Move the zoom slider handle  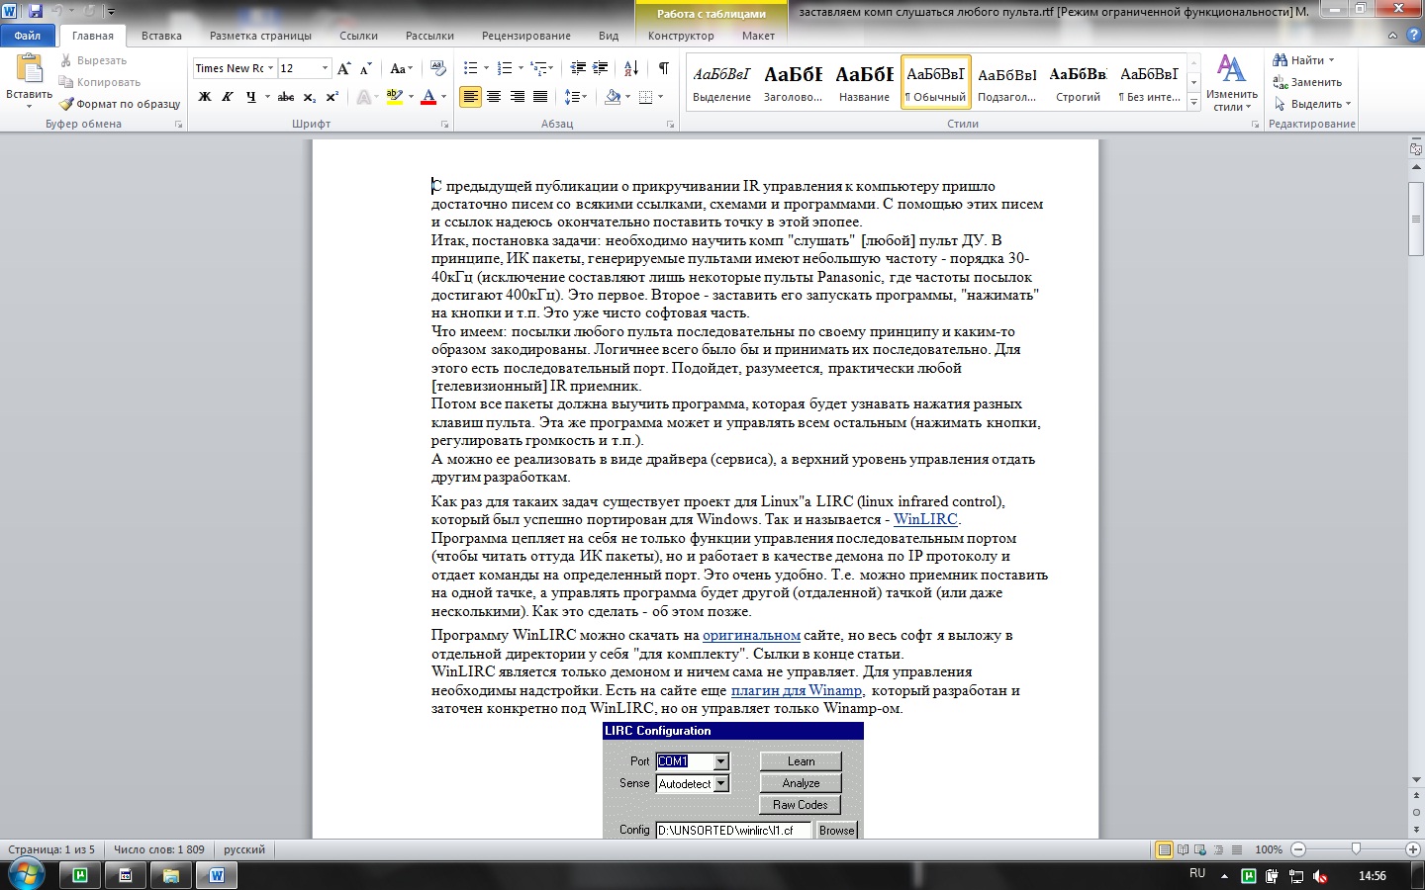pos(1356,849)
